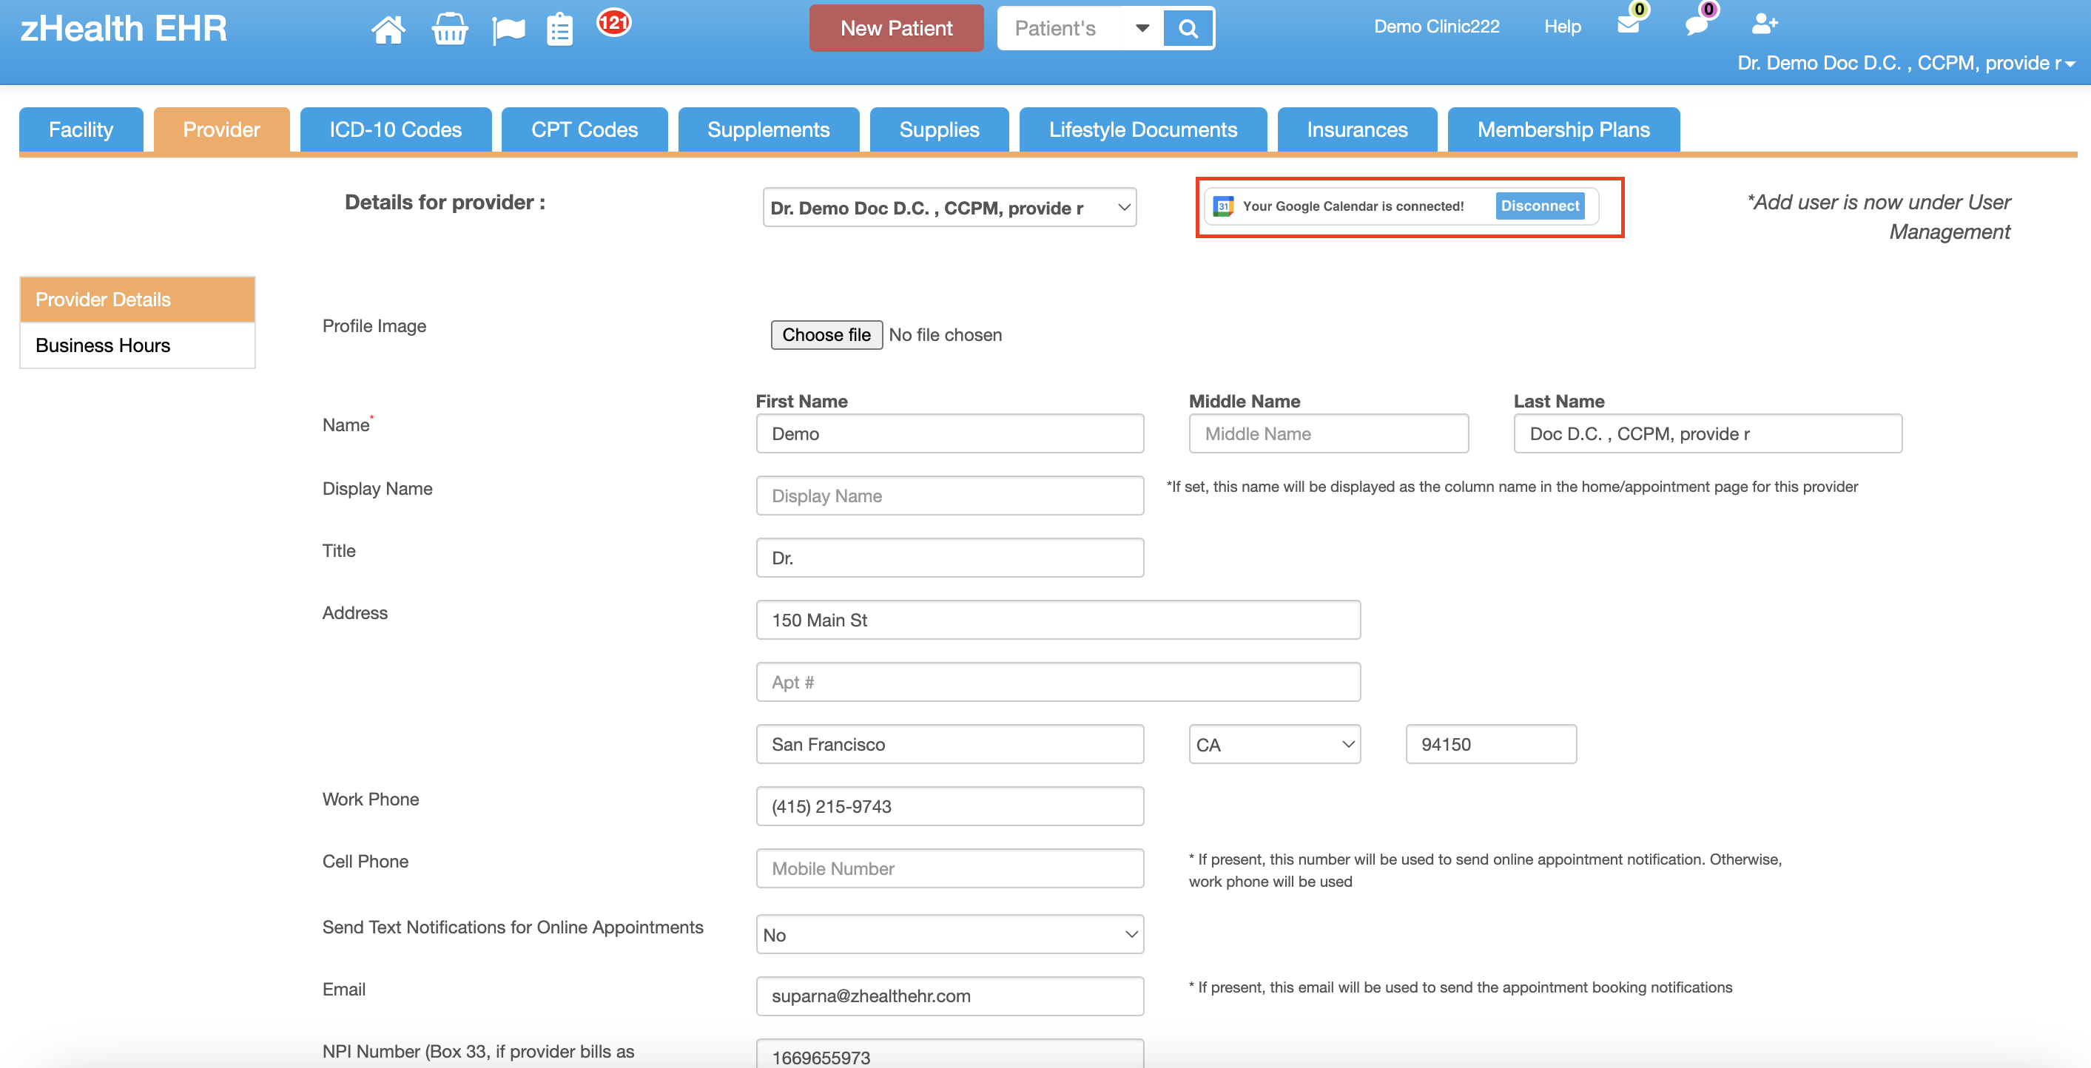Select the Provider tab

pyautogui.click(x=221, y=130)
